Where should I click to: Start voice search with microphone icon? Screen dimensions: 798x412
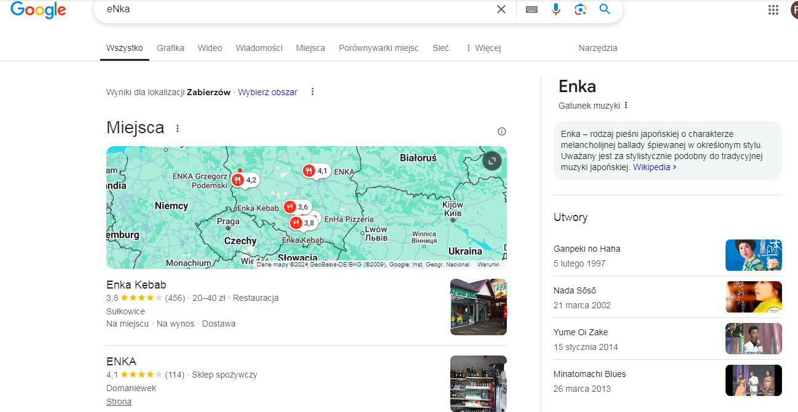point(556,9)
